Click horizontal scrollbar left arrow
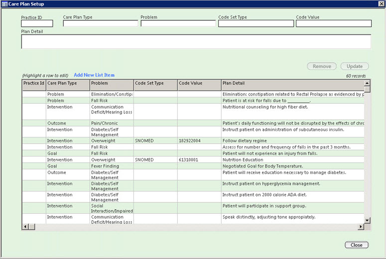The image size is (386, 259). pyautogui.click(x=25, y=227)
